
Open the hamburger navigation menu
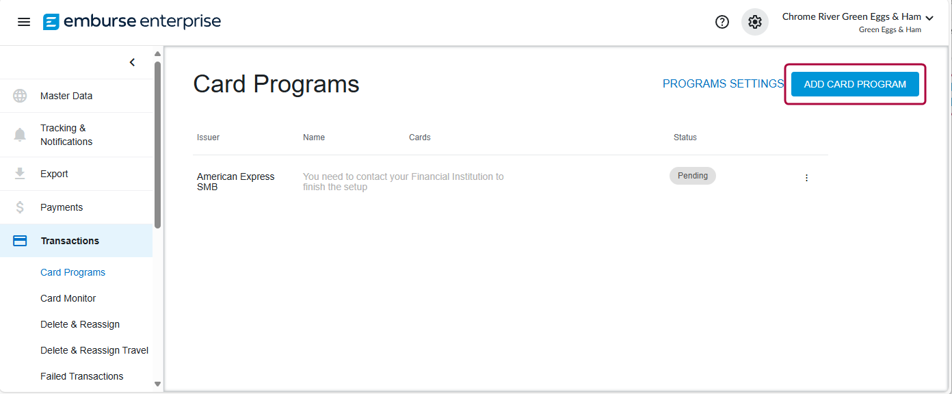point(24,21)
